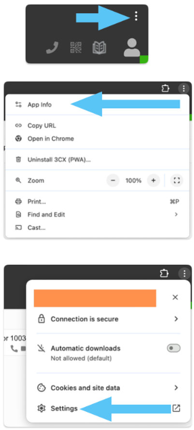Open the phonebook book icon
Image resolution: width=194 pixels, height=430 pixels.
tap(99, 48)
